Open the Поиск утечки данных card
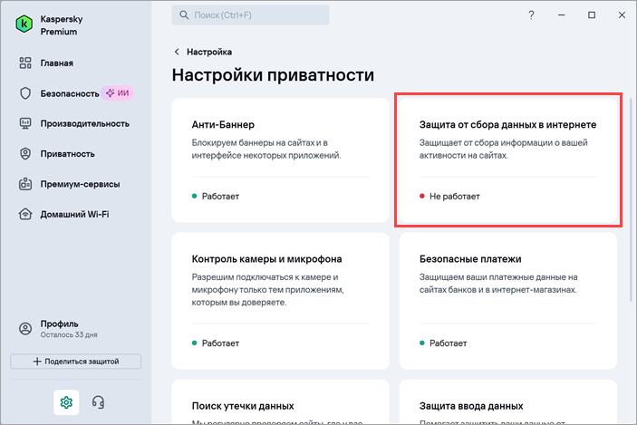This screenshot has height=425, width=637. click(x=280, y=402)
